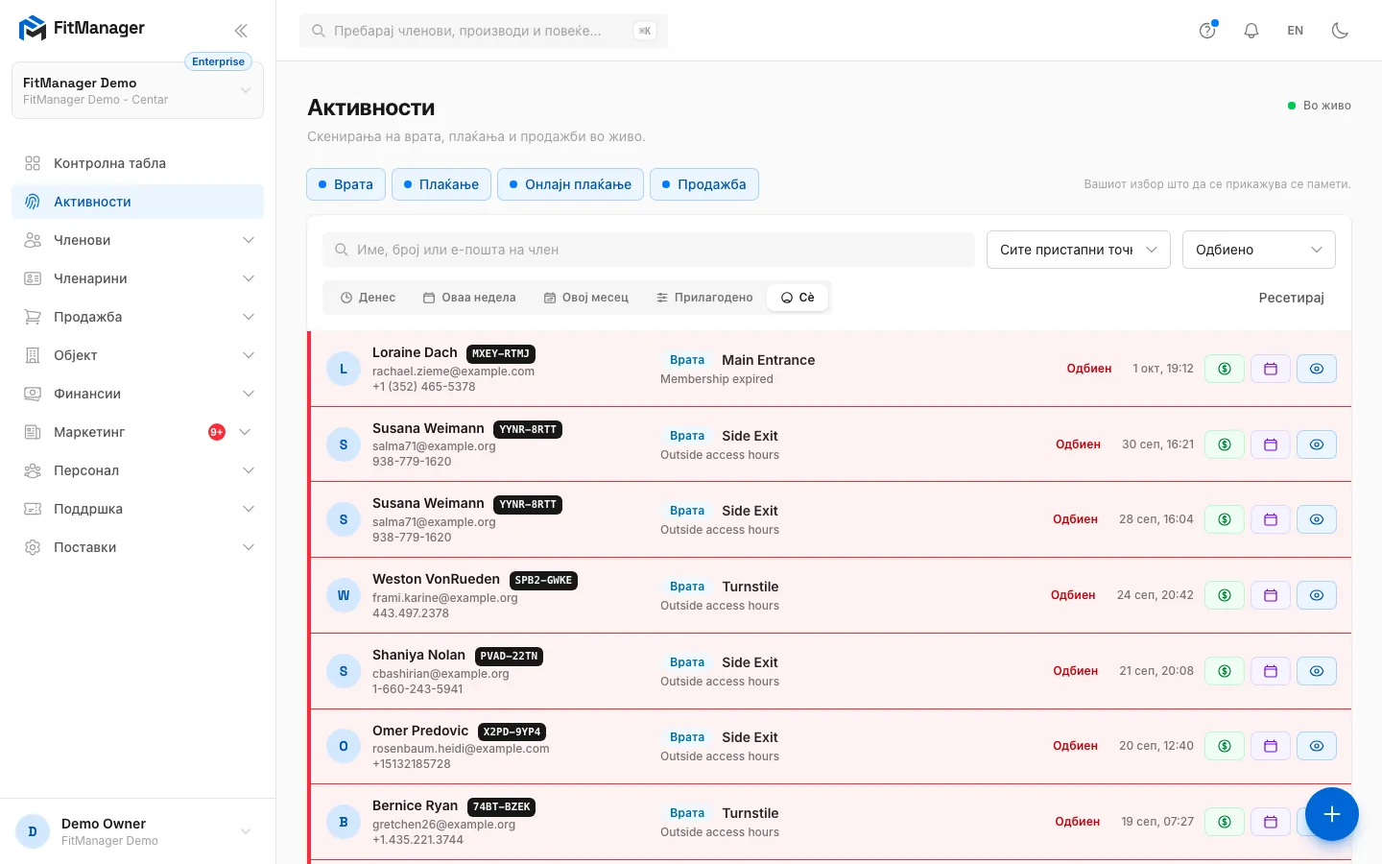Click calendar icon for Susana Weimann 28 сеп
The width and height of the screenshot is (1382, 864).
coord(1271,519)
